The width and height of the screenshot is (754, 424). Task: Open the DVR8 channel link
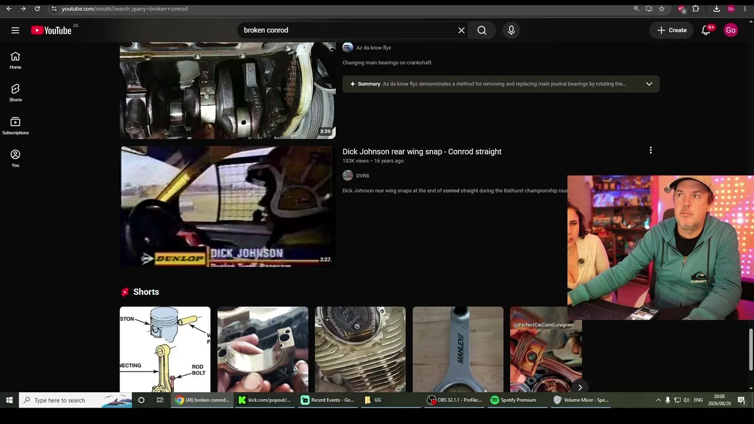tap(362, 175)
